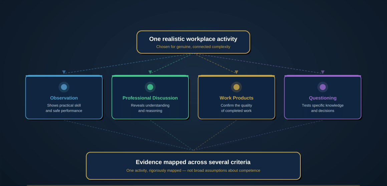Image resolution: width=387 pixels, height=186 pixels.
Task: Click the purple arrowhead above Questioning card
Action: pyautogui.click(x=323, y=72)
